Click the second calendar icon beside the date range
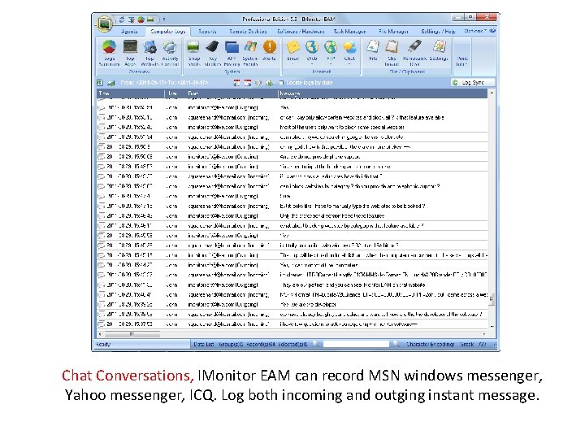The height and width of the screenshot is (439, 585). point(248,82)
